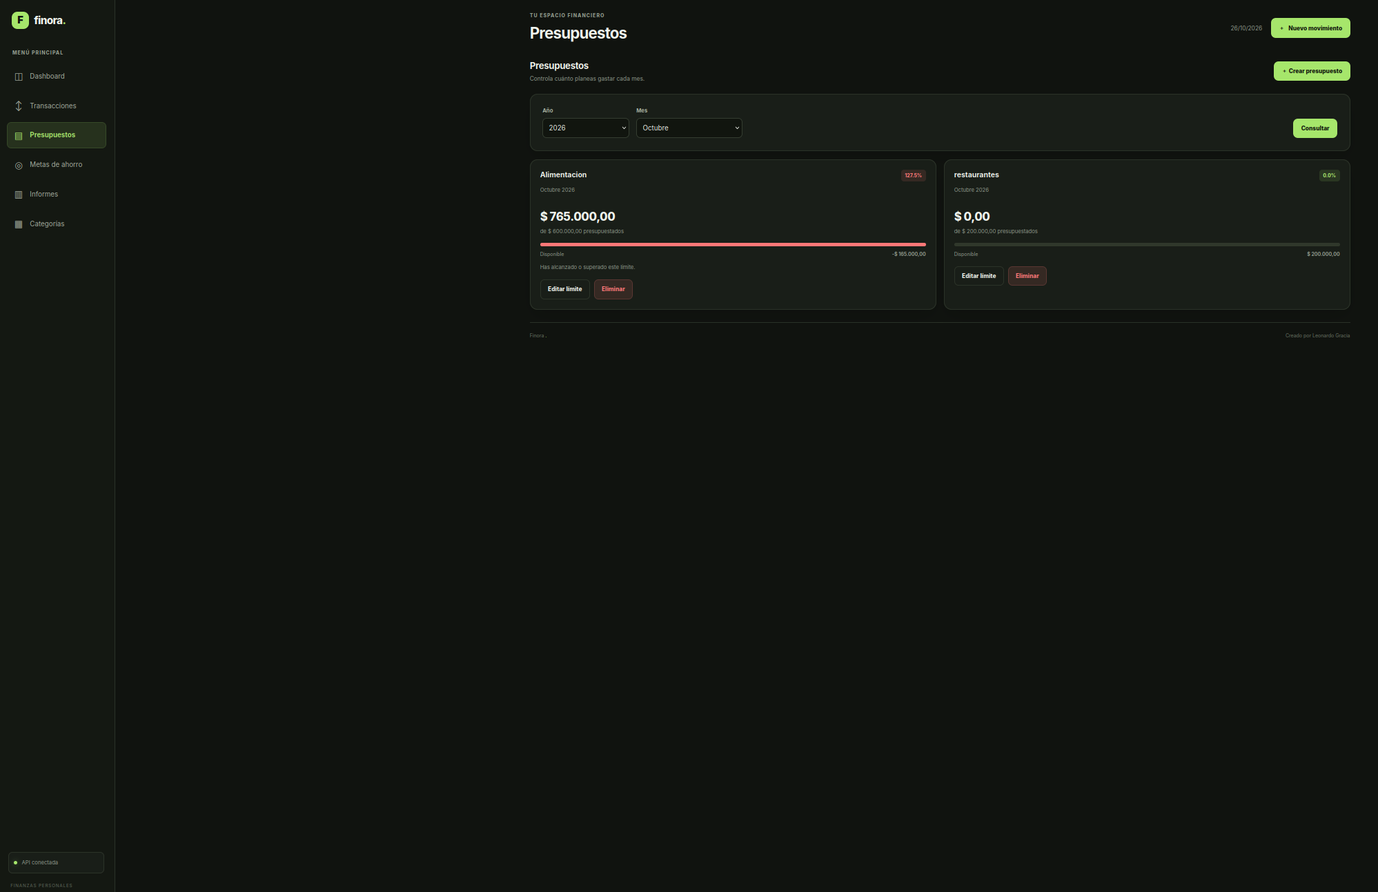
Task: Edit the limit for Alimentacion budget
Action: click(x=564, y=289)
